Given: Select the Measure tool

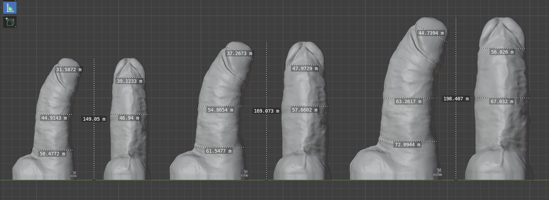Looking at the screenshot, I should pyautogui.click(x=9, y=8).
